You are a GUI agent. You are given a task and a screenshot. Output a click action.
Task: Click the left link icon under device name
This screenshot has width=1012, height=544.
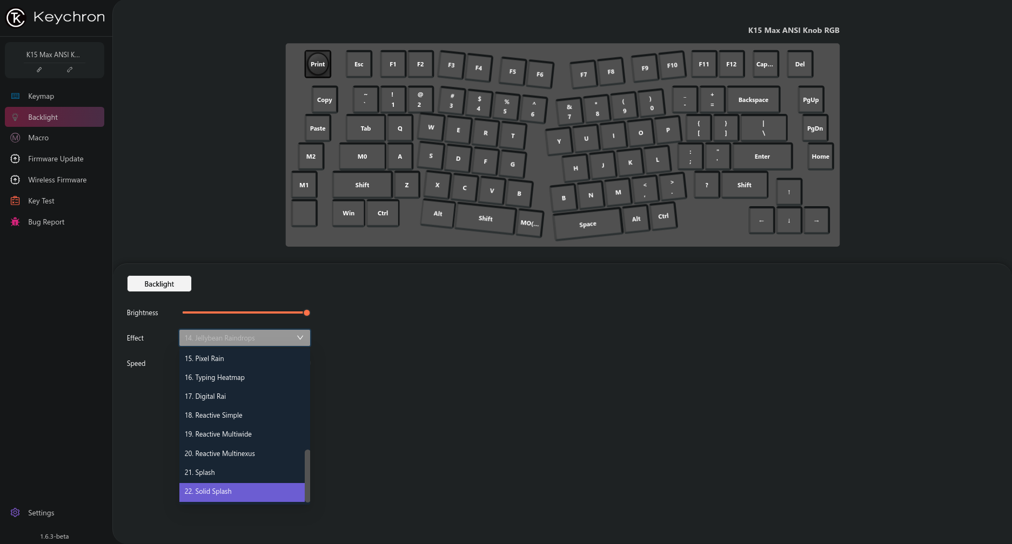coord(39,70)
